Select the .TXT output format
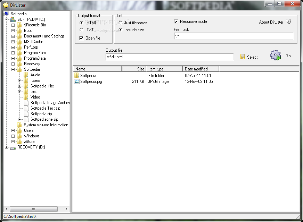The image size is (303, 222). 82,30
